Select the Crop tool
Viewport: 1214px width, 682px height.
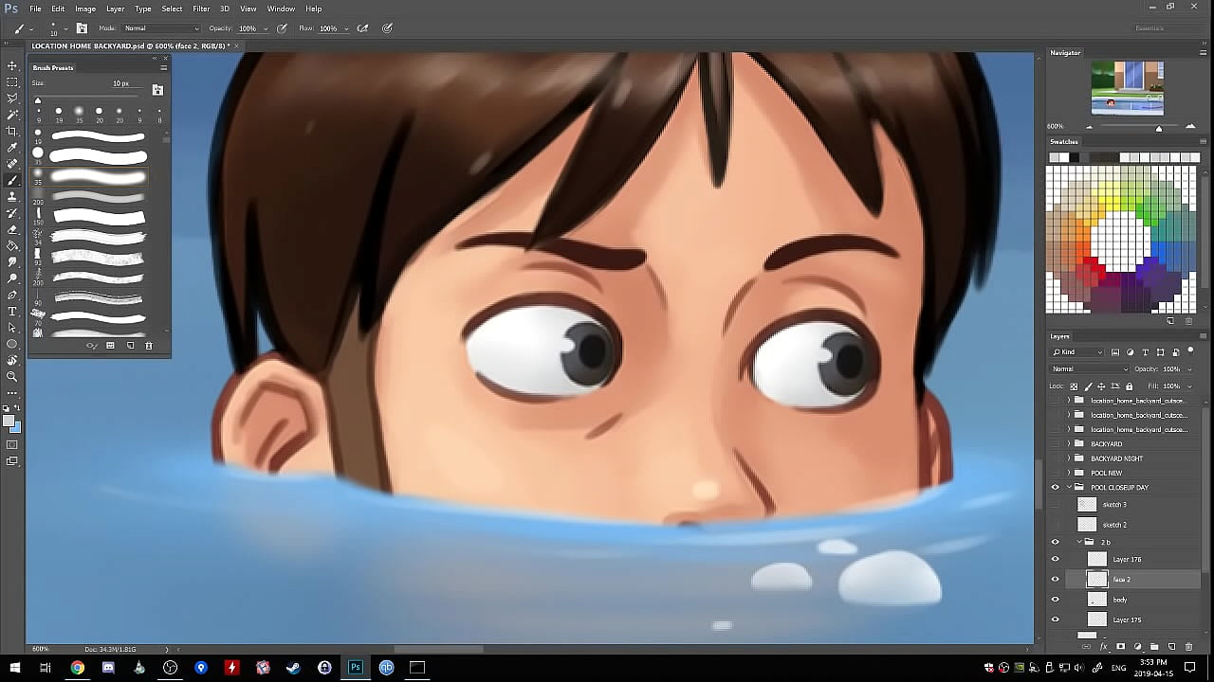pos(12,131)
